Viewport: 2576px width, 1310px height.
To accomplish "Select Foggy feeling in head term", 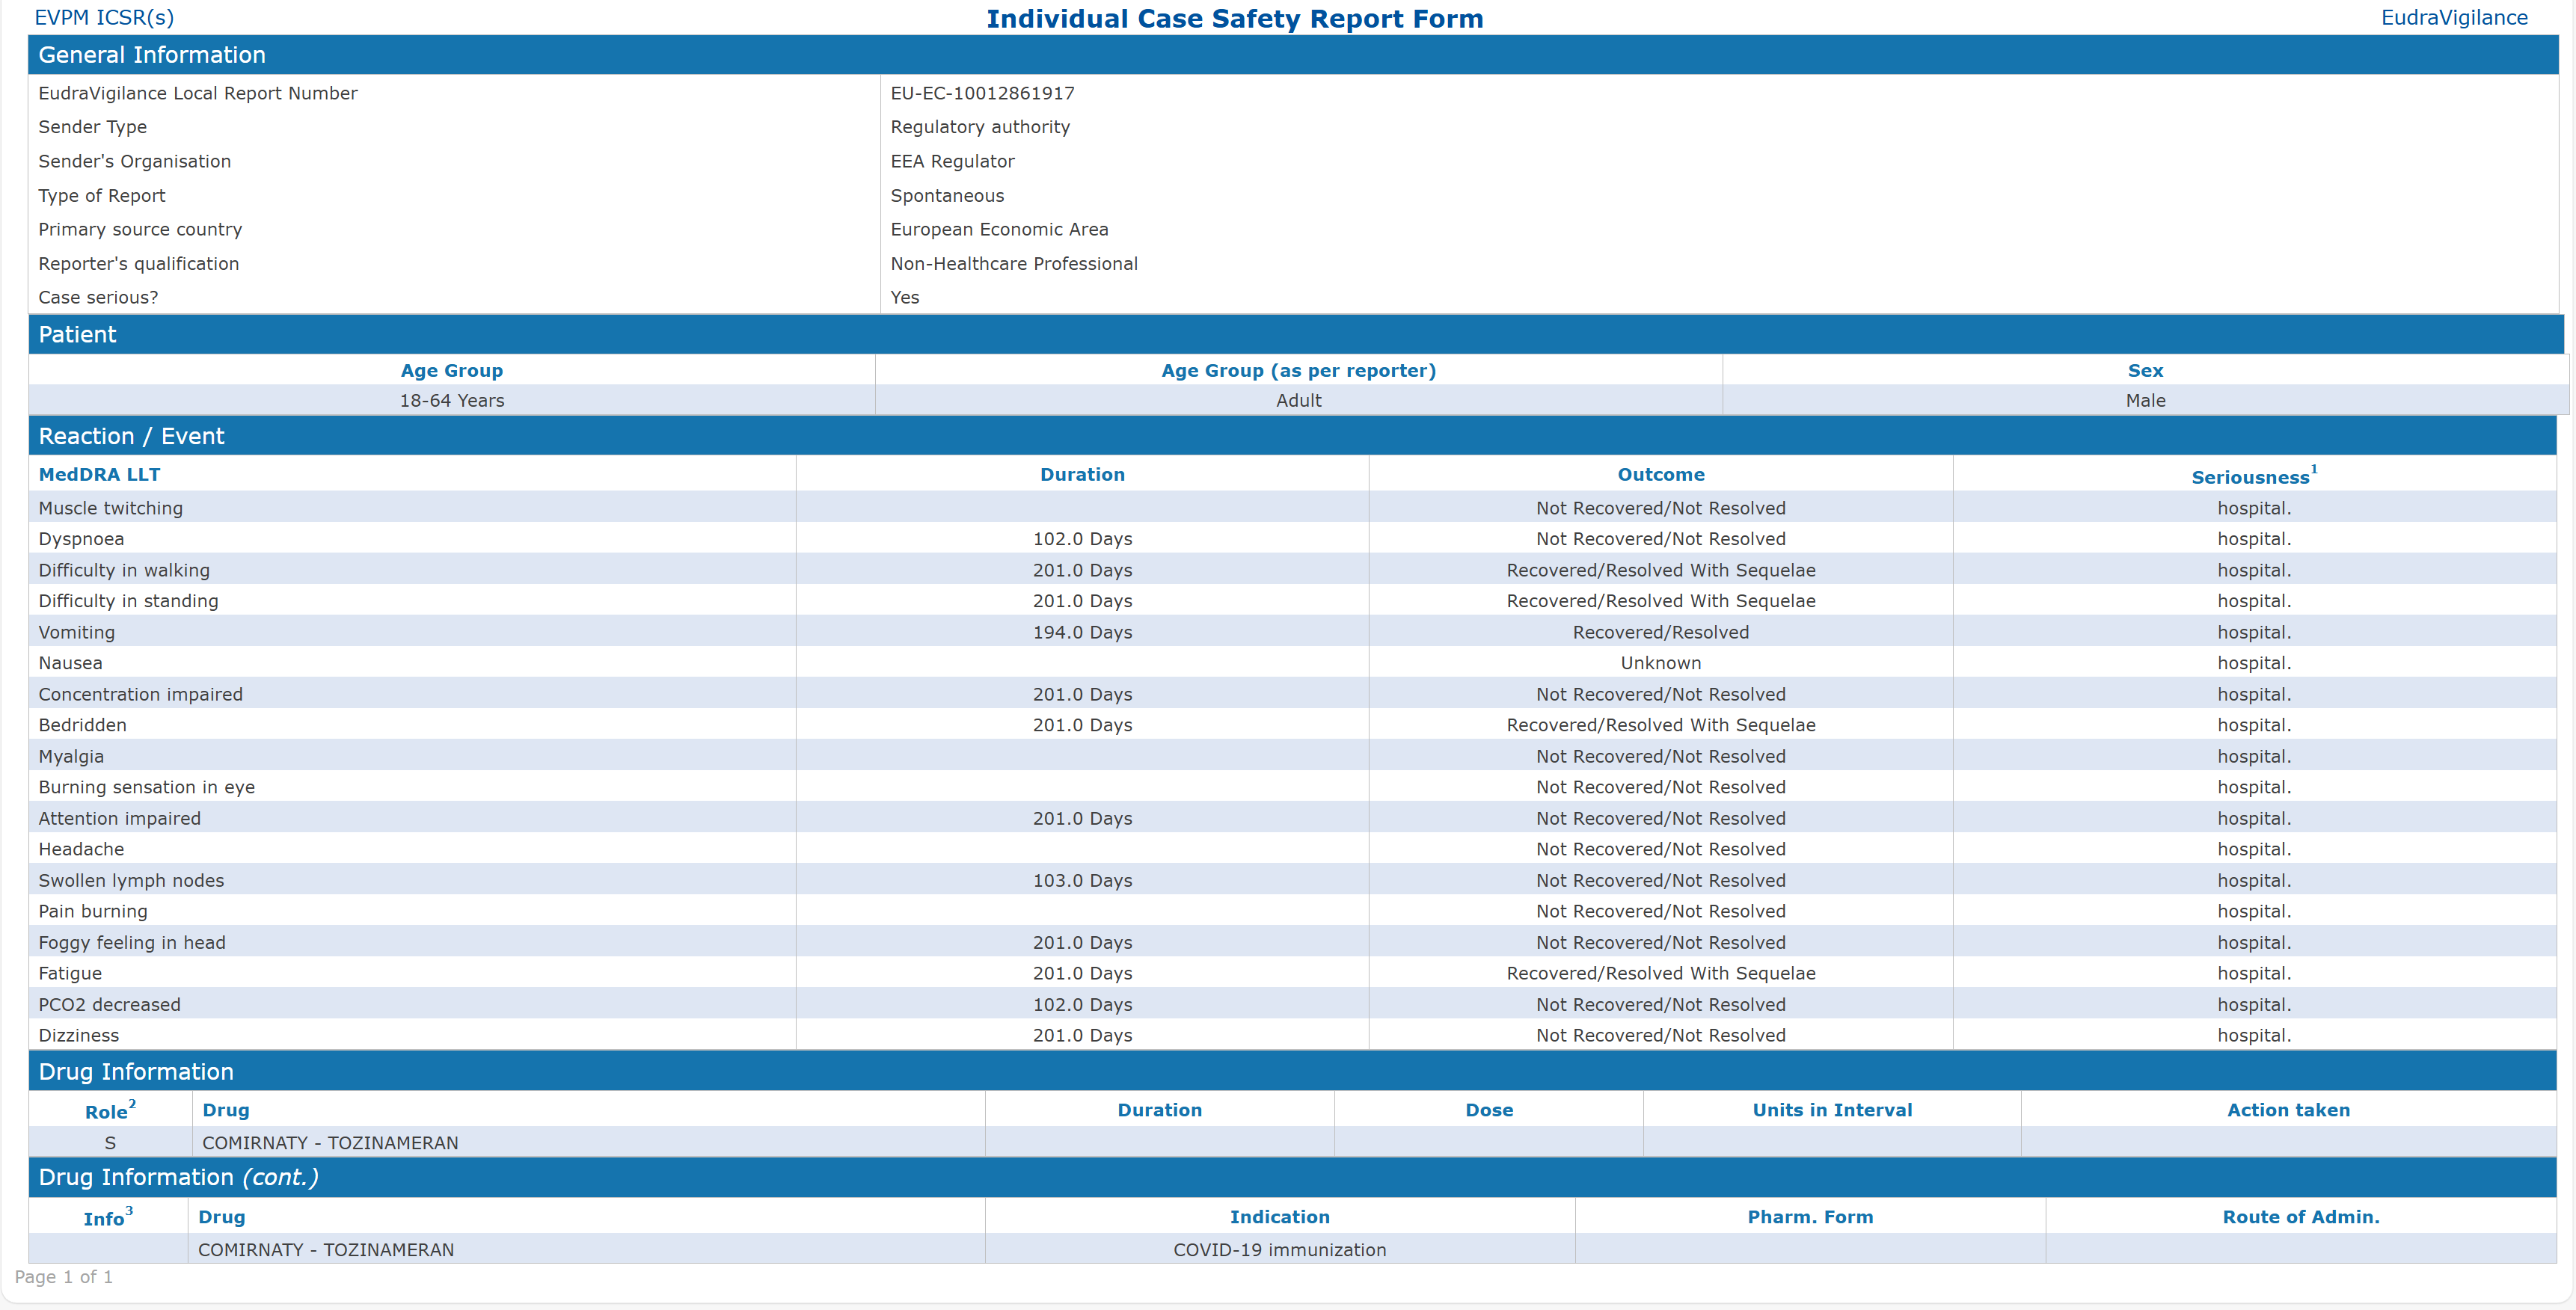I will click(x=132, y=943).
